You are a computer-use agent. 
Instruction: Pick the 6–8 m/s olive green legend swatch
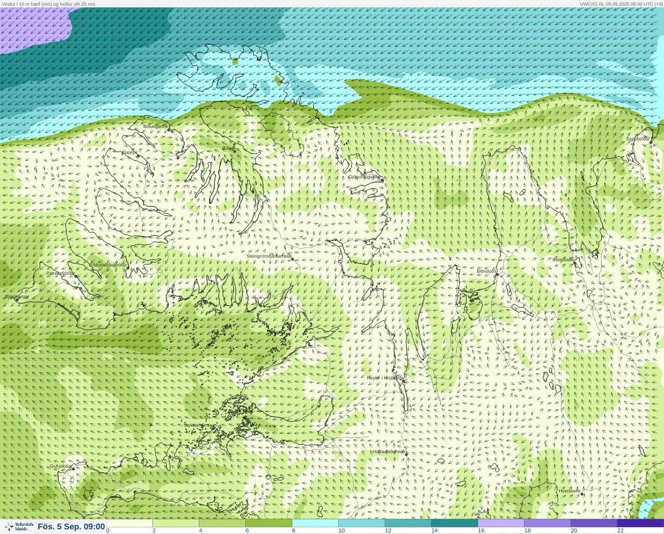269,523
